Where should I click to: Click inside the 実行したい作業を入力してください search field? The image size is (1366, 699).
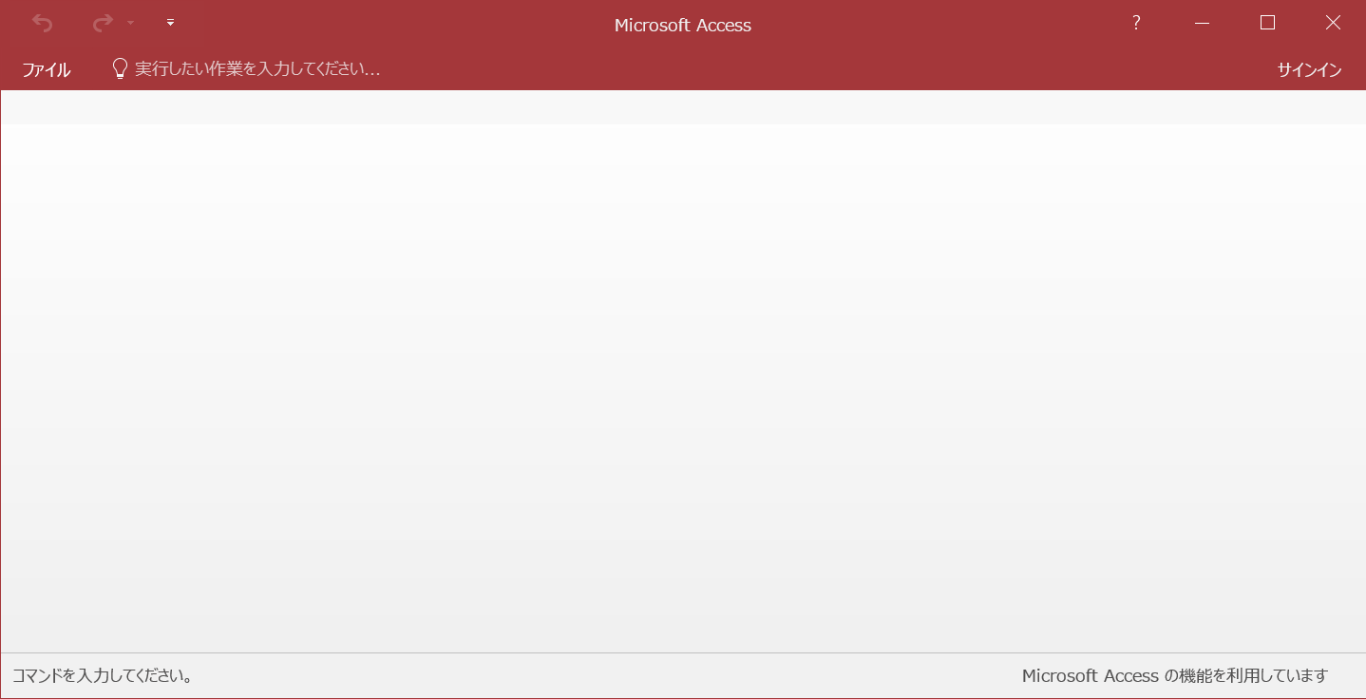point(256,67)
